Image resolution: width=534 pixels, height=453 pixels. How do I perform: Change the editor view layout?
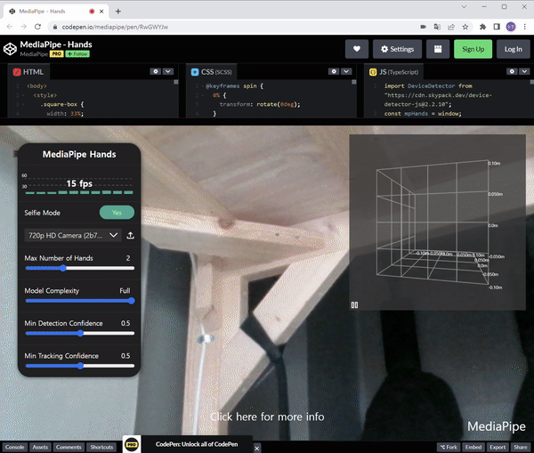pos(438,49)
